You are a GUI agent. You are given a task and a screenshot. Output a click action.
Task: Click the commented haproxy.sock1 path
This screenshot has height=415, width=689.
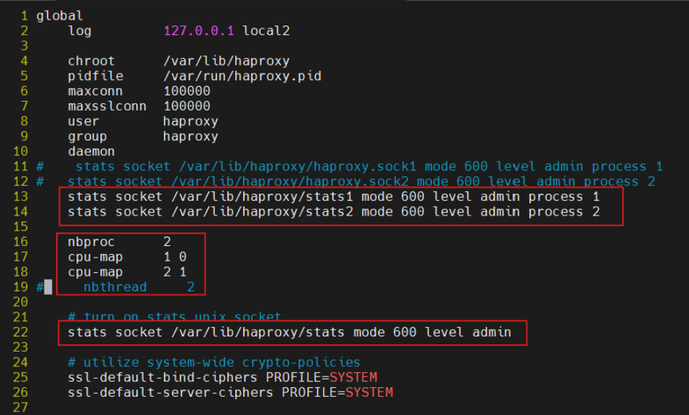click(x=297, y=167)
